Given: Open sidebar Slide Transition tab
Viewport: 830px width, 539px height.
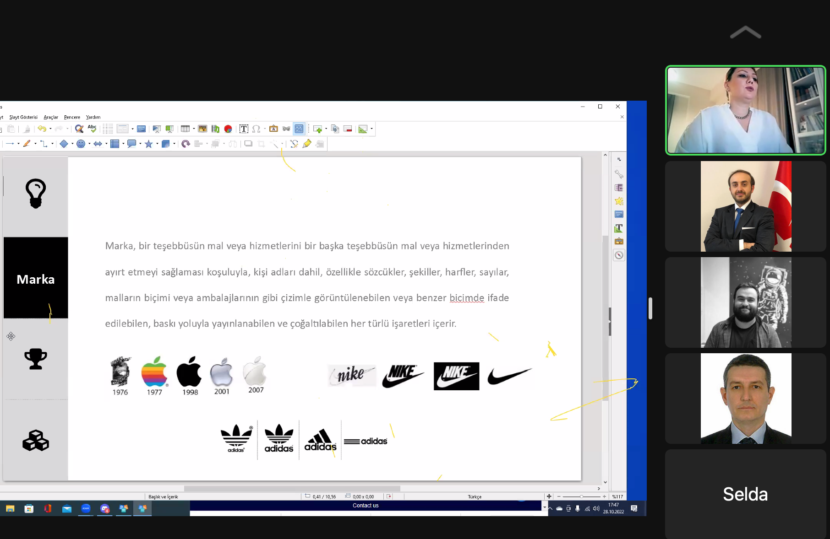Looking at the screenshot, I should click(x=619, y=188).
